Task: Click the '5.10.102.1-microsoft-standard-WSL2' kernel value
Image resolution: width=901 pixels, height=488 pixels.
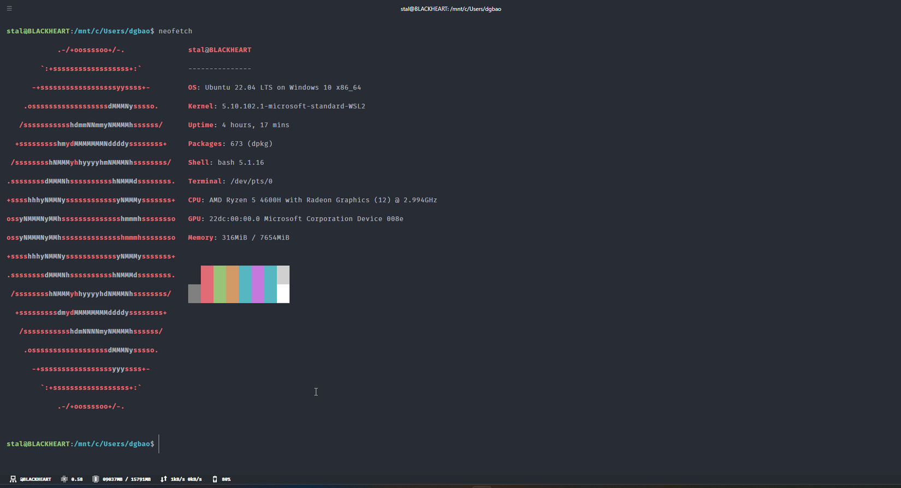Action: pyautogui.click(x=293, y=106)
